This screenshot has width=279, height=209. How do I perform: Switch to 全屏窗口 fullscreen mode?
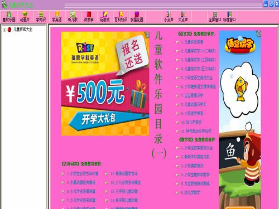(x=215, y=17)
